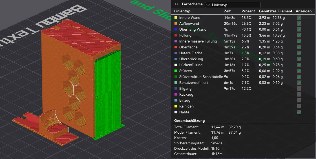The height and width of the screenshot is (159, 316).
Task: Click the Eilgang time value 9m17s
Action: [x=229, y=89]
